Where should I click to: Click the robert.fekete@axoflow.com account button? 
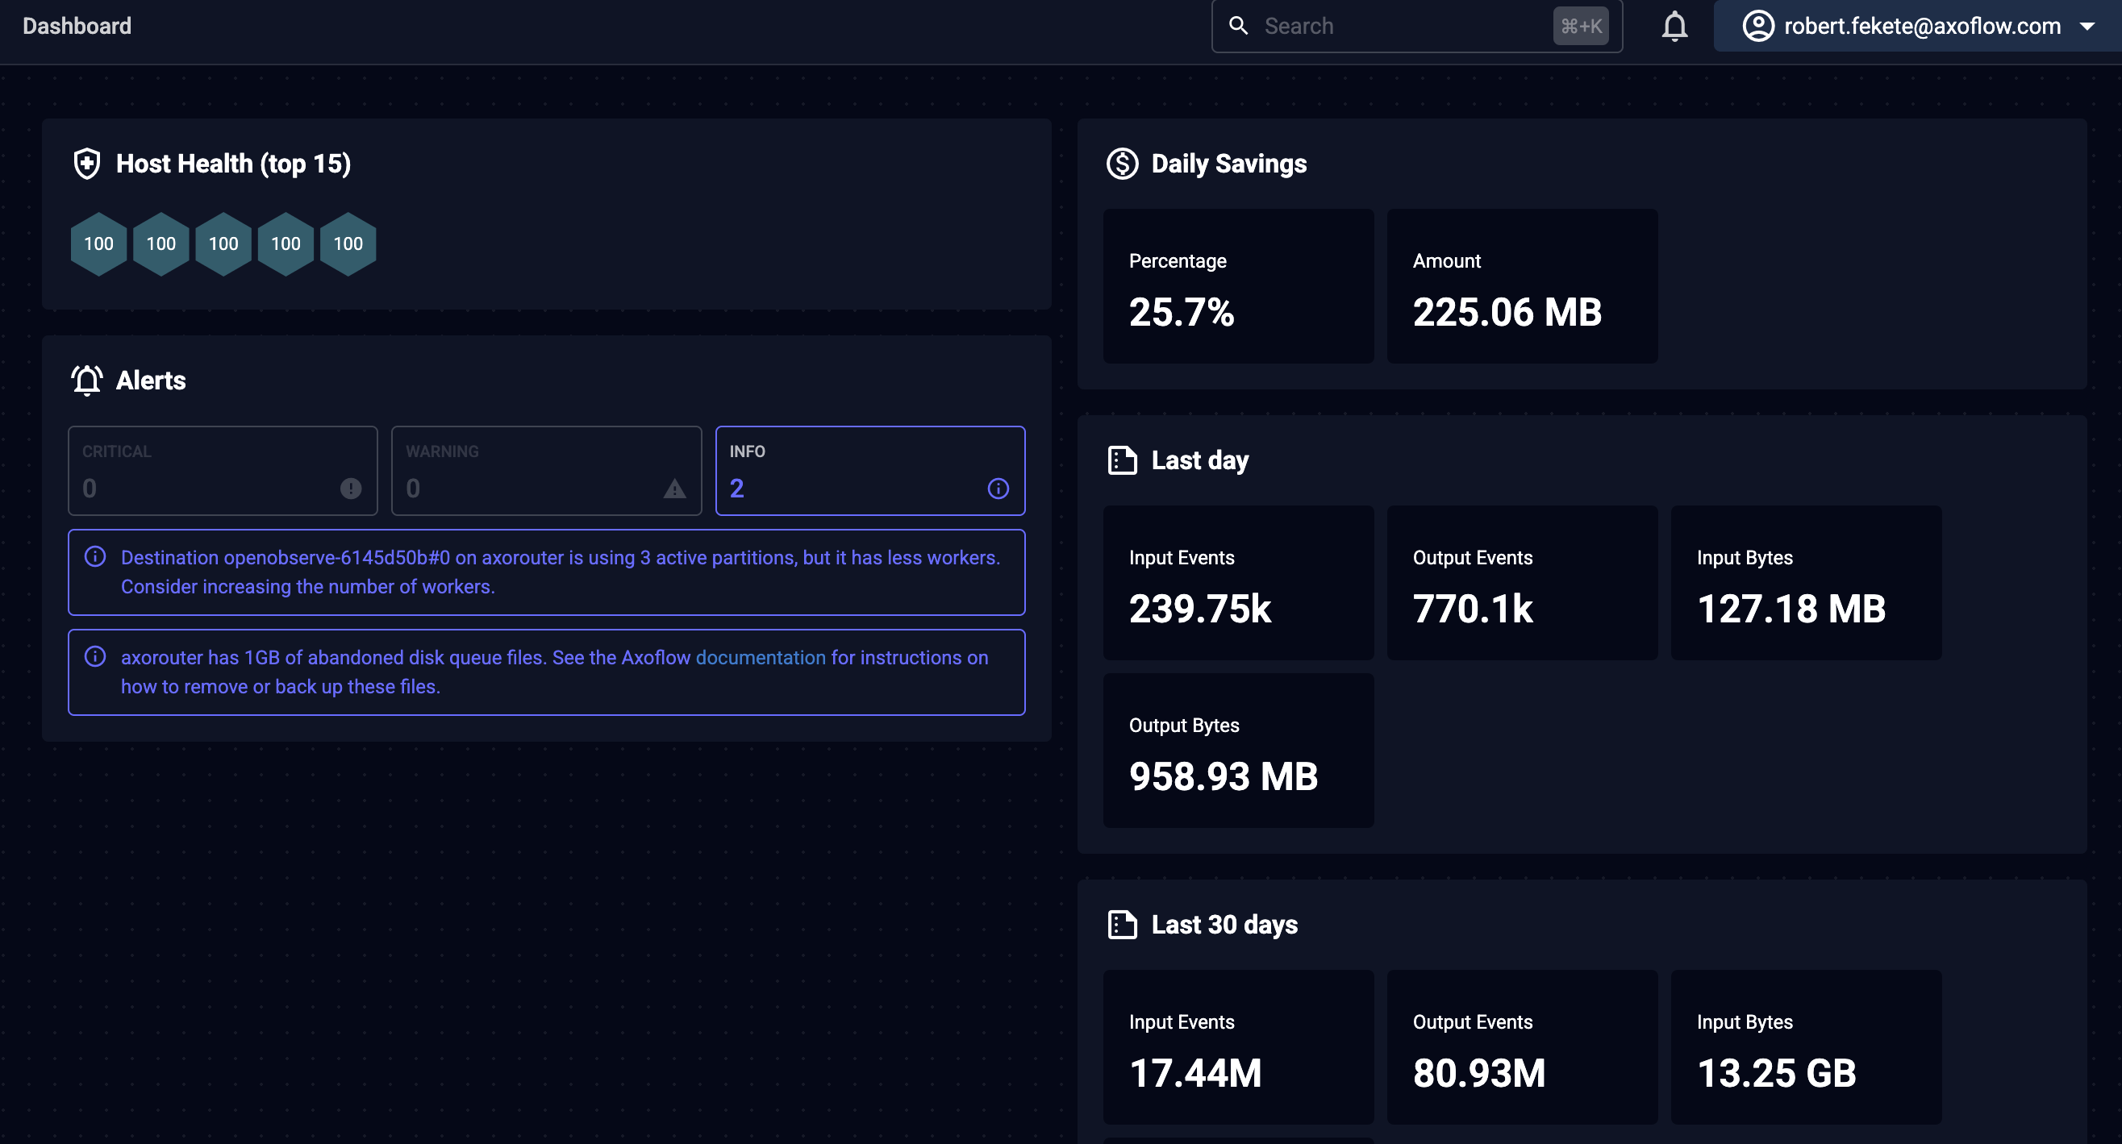tap(1918, 26)
